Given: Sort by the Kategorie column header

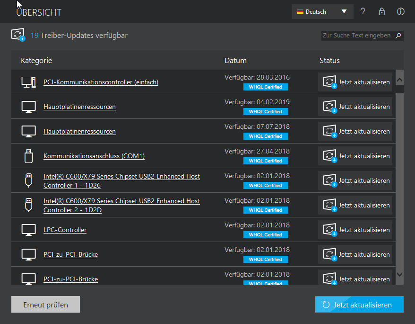Looking at the screenshot, I should point(36,61).
